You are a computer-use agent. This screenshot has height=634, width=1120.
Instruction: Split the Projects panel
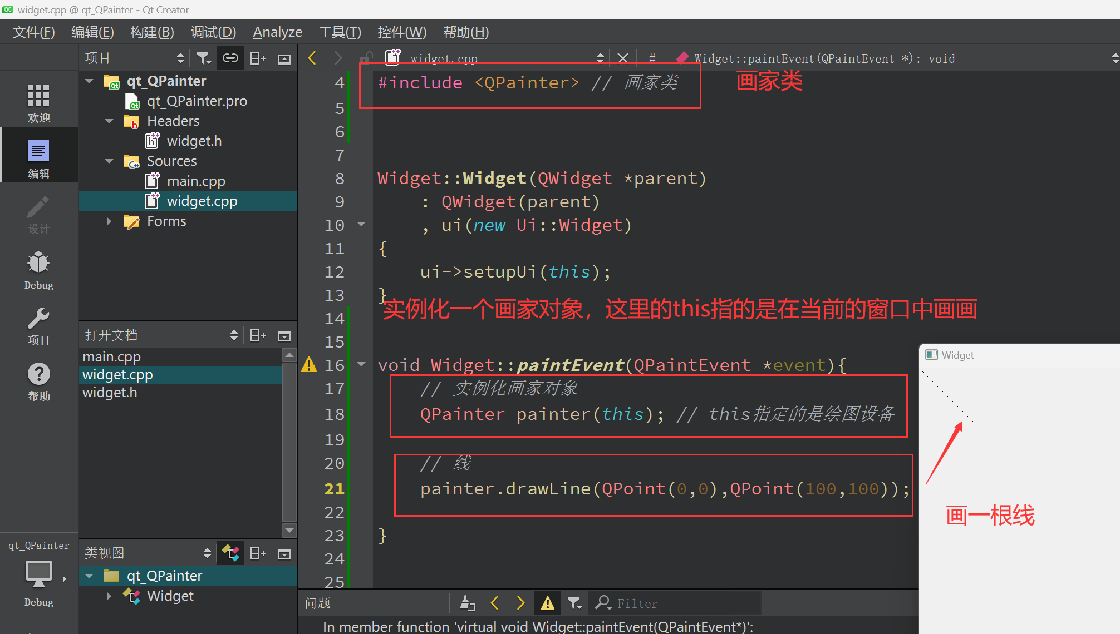tap(258, 58)
